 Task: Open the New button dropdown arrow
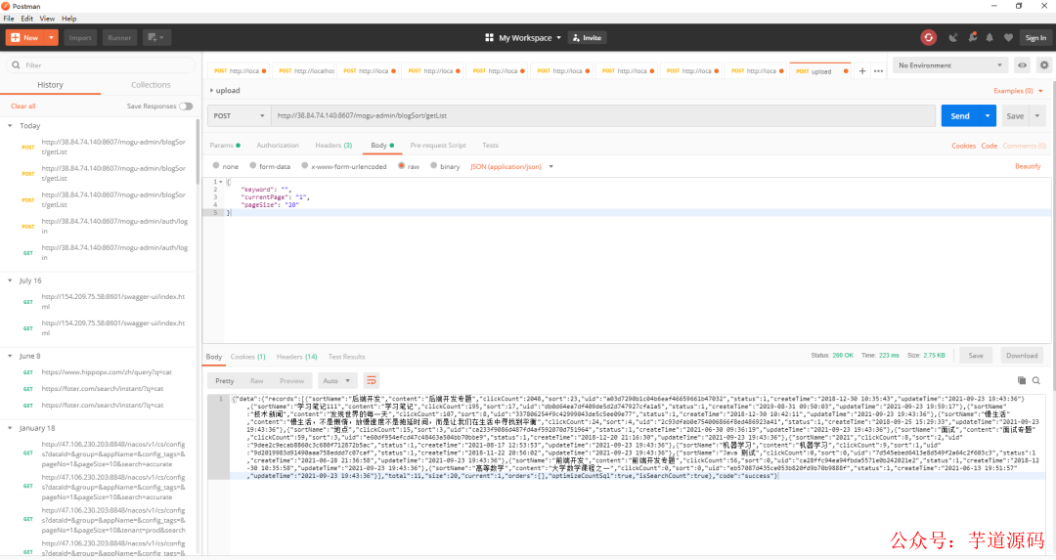tap(51, 38)
